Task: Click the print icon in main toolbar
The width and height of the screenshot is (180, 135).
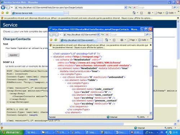Action: [149, 13]
